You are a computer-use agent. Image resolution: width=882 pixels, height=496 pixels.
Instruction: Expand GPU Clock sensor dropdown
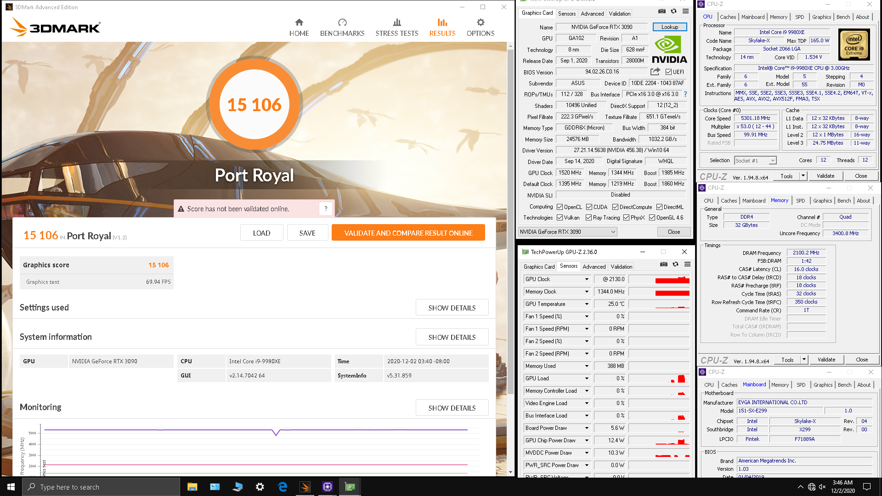(x=587, y=279)
